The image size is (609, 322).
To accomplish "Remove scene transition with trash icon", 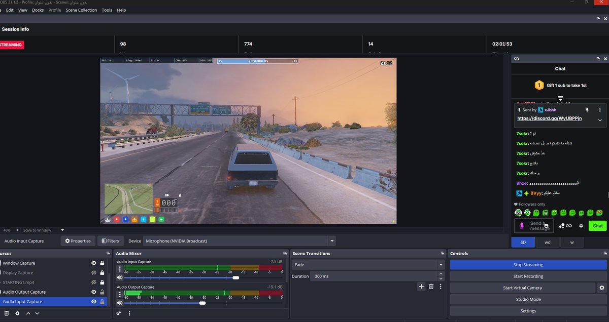I will [x=431, y=287].
